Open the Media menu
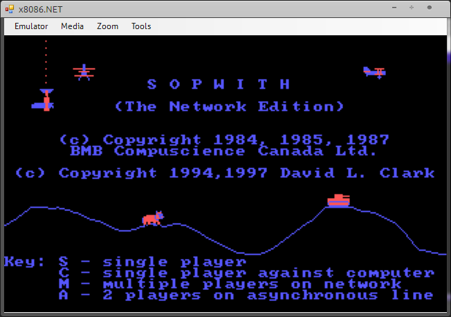 [72, 26]
